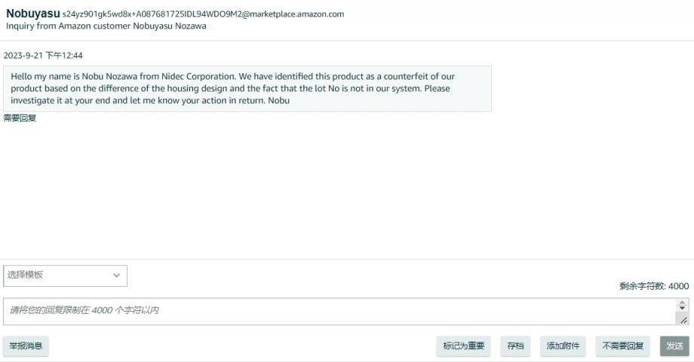
Task: Click the 选择模板 placeholder text
Action: (x=25, y=275)
